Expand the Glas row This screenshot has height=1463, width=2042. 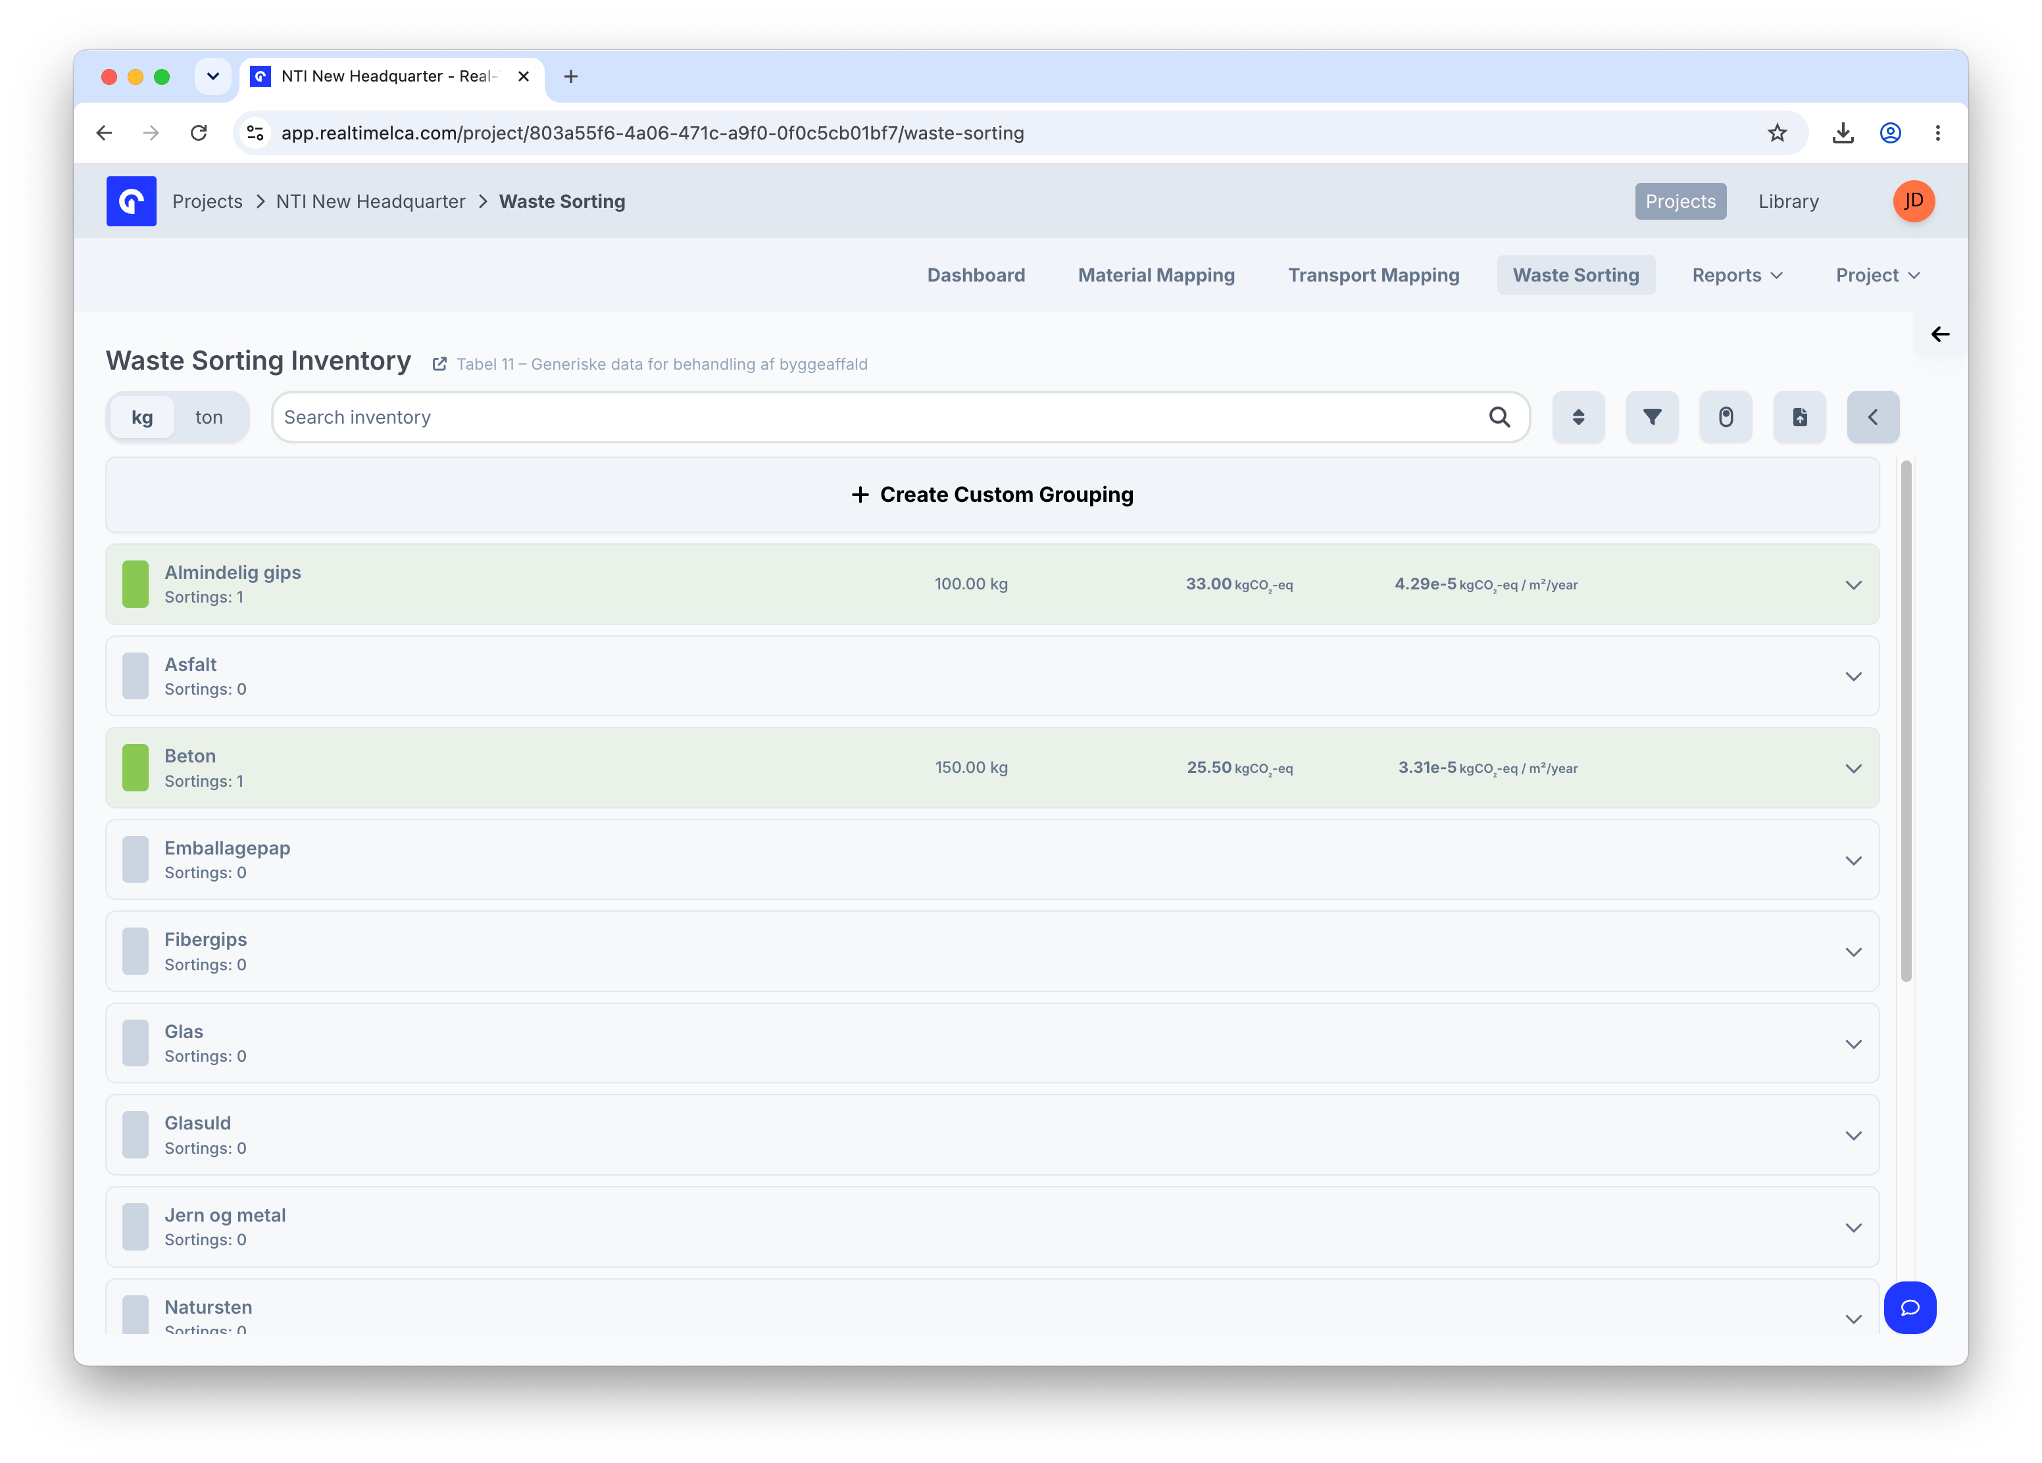(1853, 1043)
